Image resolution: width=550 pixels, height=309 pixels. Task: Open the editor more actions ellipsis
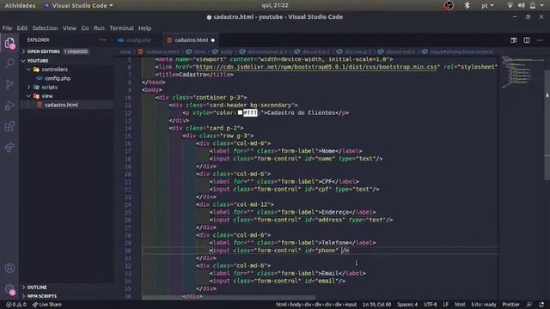tap(540, 40)
